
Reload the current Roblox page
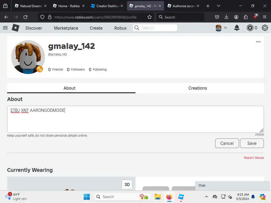point(25,17)
